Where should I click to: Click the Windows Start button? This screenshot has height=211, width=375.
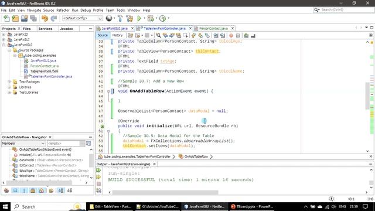pos(5,206)
